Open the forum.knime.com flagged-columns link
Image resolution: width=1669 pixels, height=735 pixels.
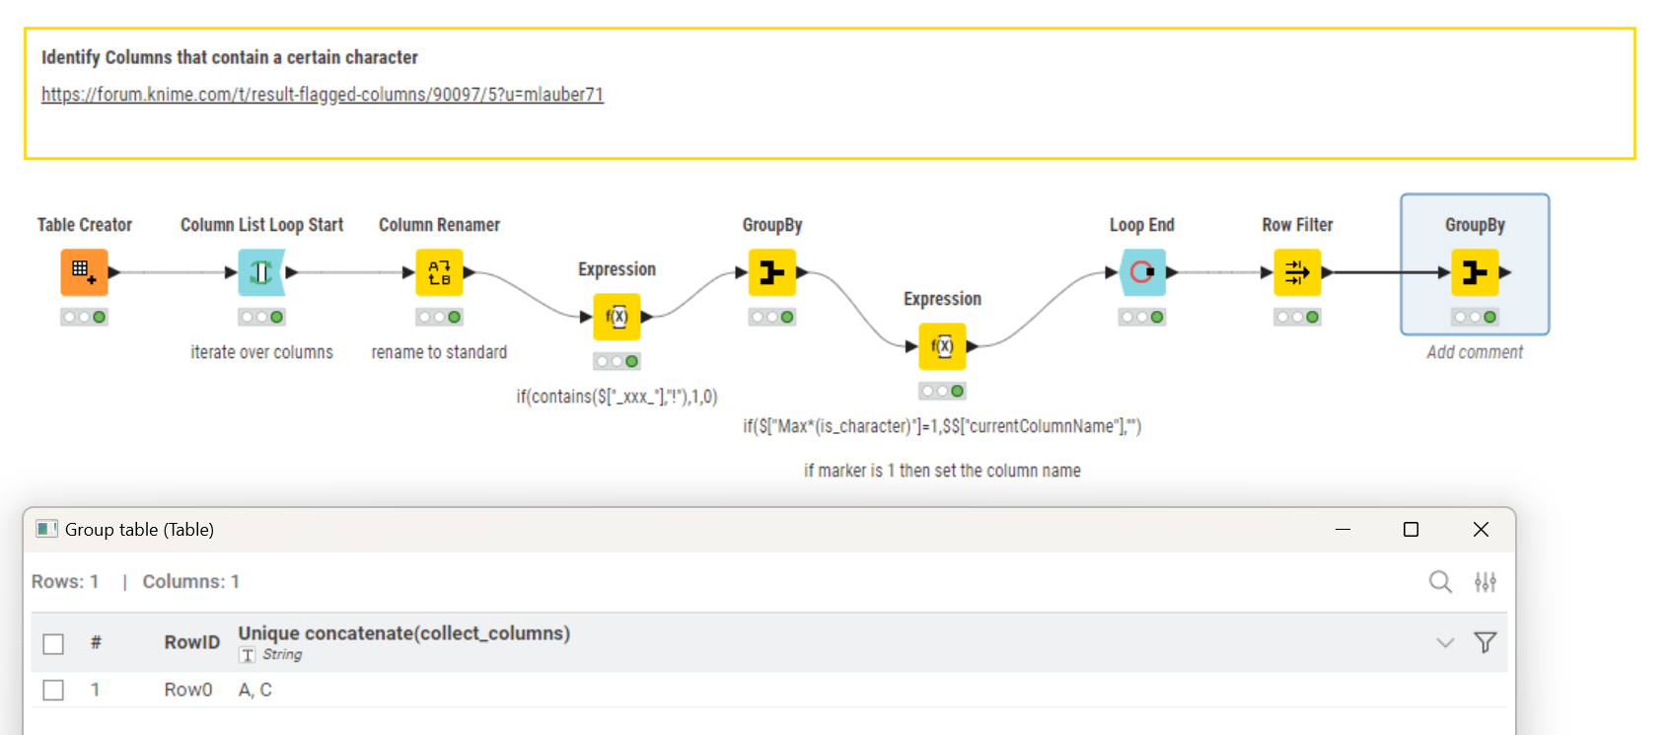tap(322, 95)
